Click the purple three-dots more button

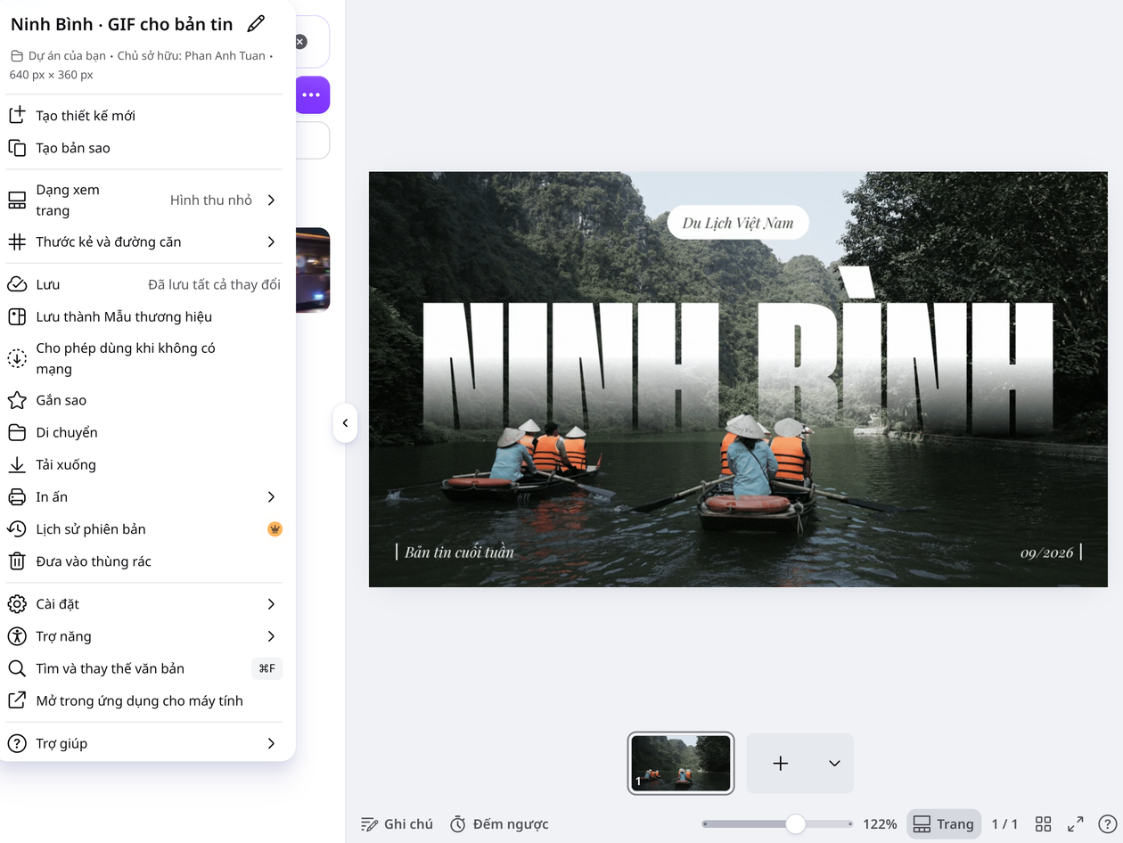[311, 94]
